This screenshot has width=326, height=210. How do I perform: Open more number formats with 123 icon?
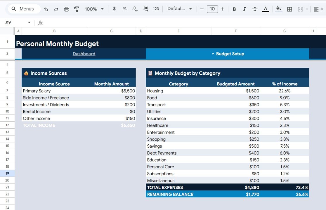[x=156, y=9]
